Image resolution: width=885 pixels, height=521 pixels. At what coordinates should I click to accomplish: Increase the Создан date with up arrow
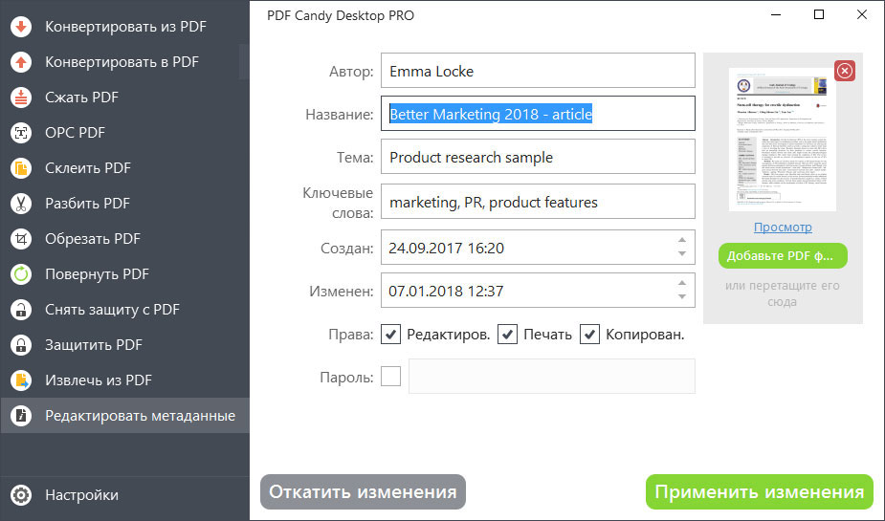pos(682,241)
